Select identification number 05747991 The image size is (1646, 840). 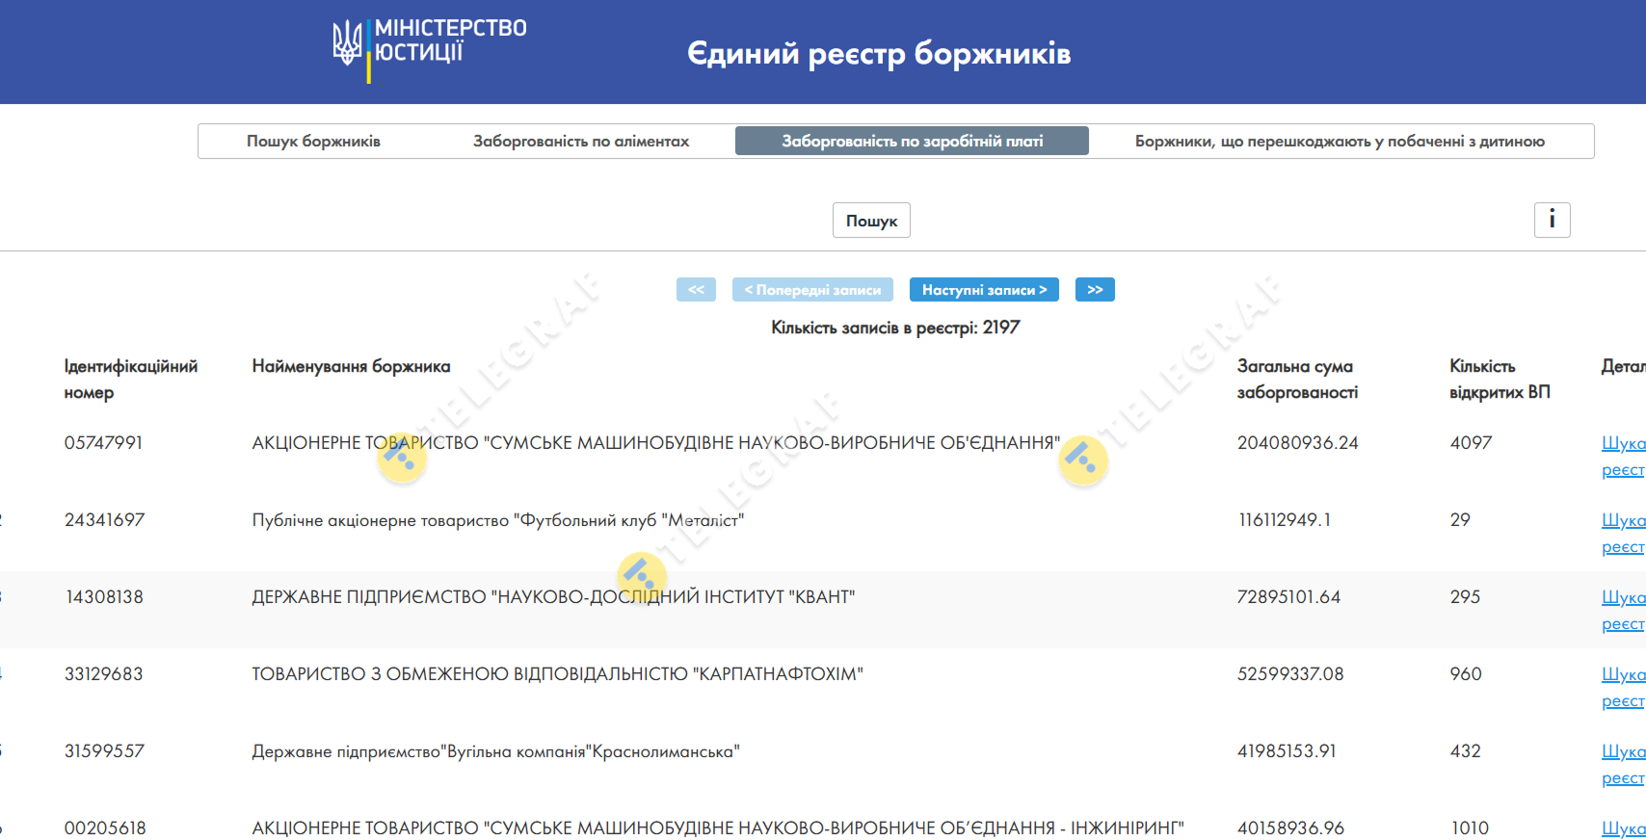point(103,443)
